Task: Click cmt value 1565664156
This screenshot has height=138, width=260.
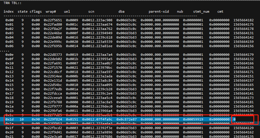Action: point(244,46)
